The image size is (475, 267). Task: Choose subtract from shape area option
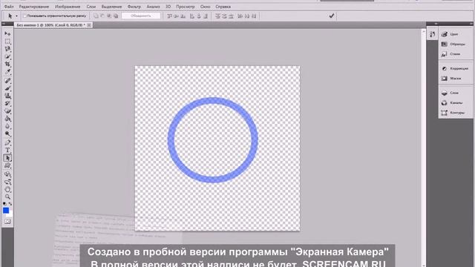tap(102, 16)
